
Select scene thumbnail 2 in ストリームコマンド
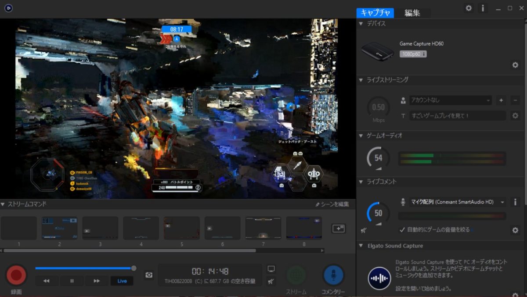(x=59, y=228)
